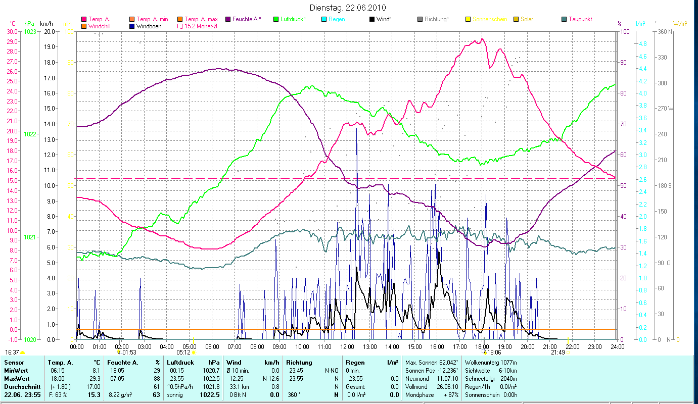Screen dimensions: 698x404
Task: Click the black Wind legend square
Action: tap(372, 19)
